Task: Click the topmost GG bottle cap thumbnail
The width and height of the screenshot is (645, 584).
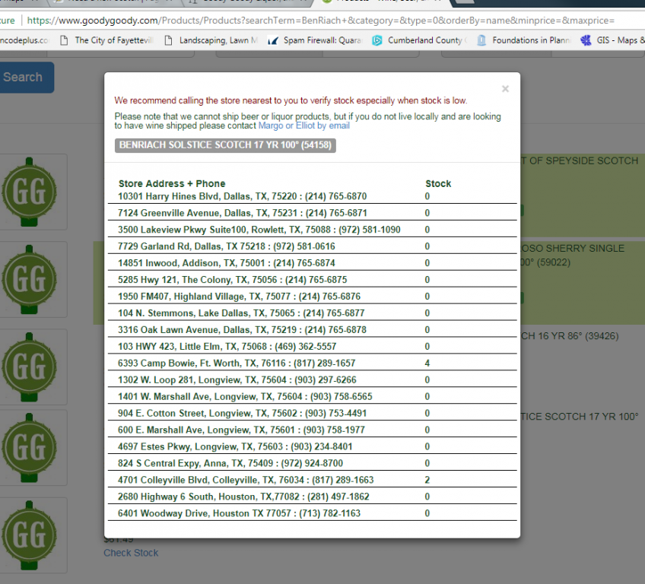Action: 29,192
